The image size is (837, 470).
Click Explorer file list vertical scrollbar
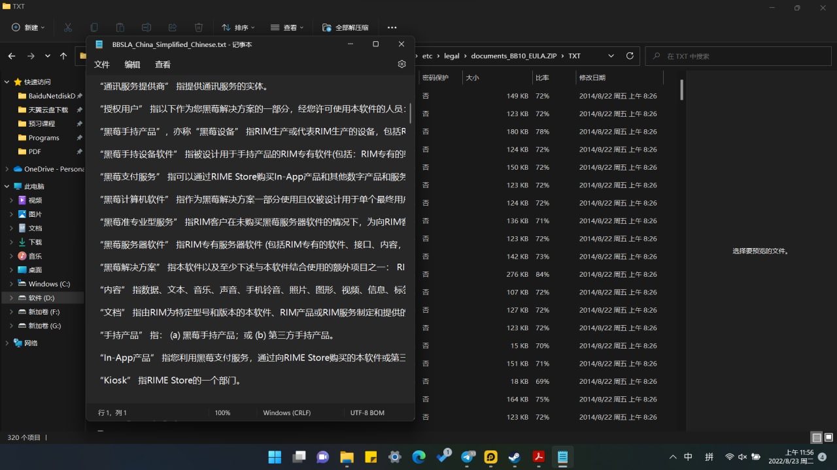(x=681, y=89)
